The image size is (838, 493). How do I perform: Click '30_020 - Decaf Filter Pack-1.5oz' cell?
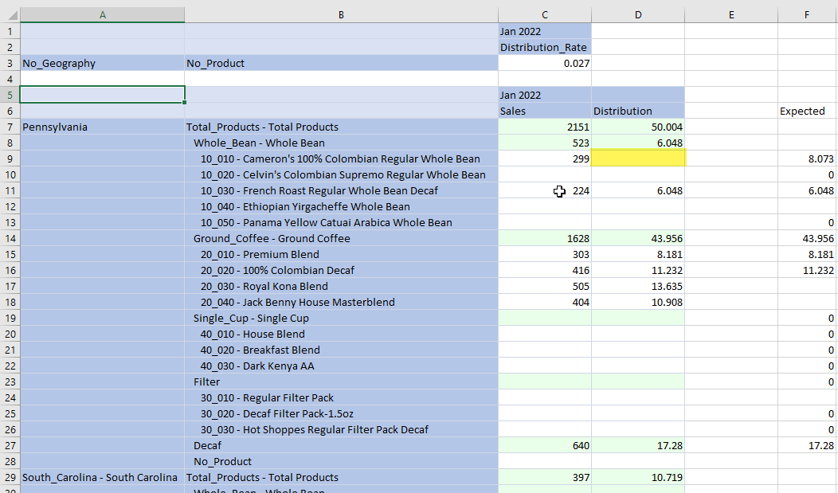[x=341, y=413]
